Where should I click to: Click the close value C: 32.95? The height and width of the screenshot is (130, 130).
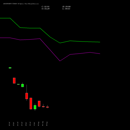[45, 7]
